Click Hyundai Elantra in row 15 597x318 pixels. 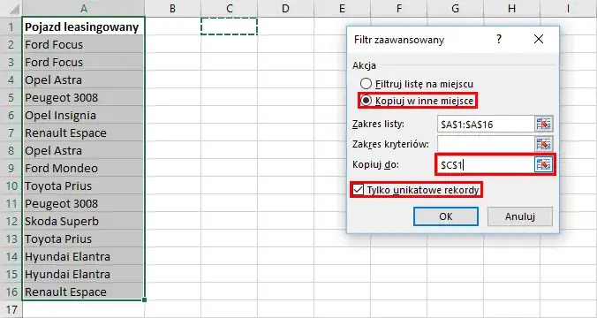pos(83,274)
